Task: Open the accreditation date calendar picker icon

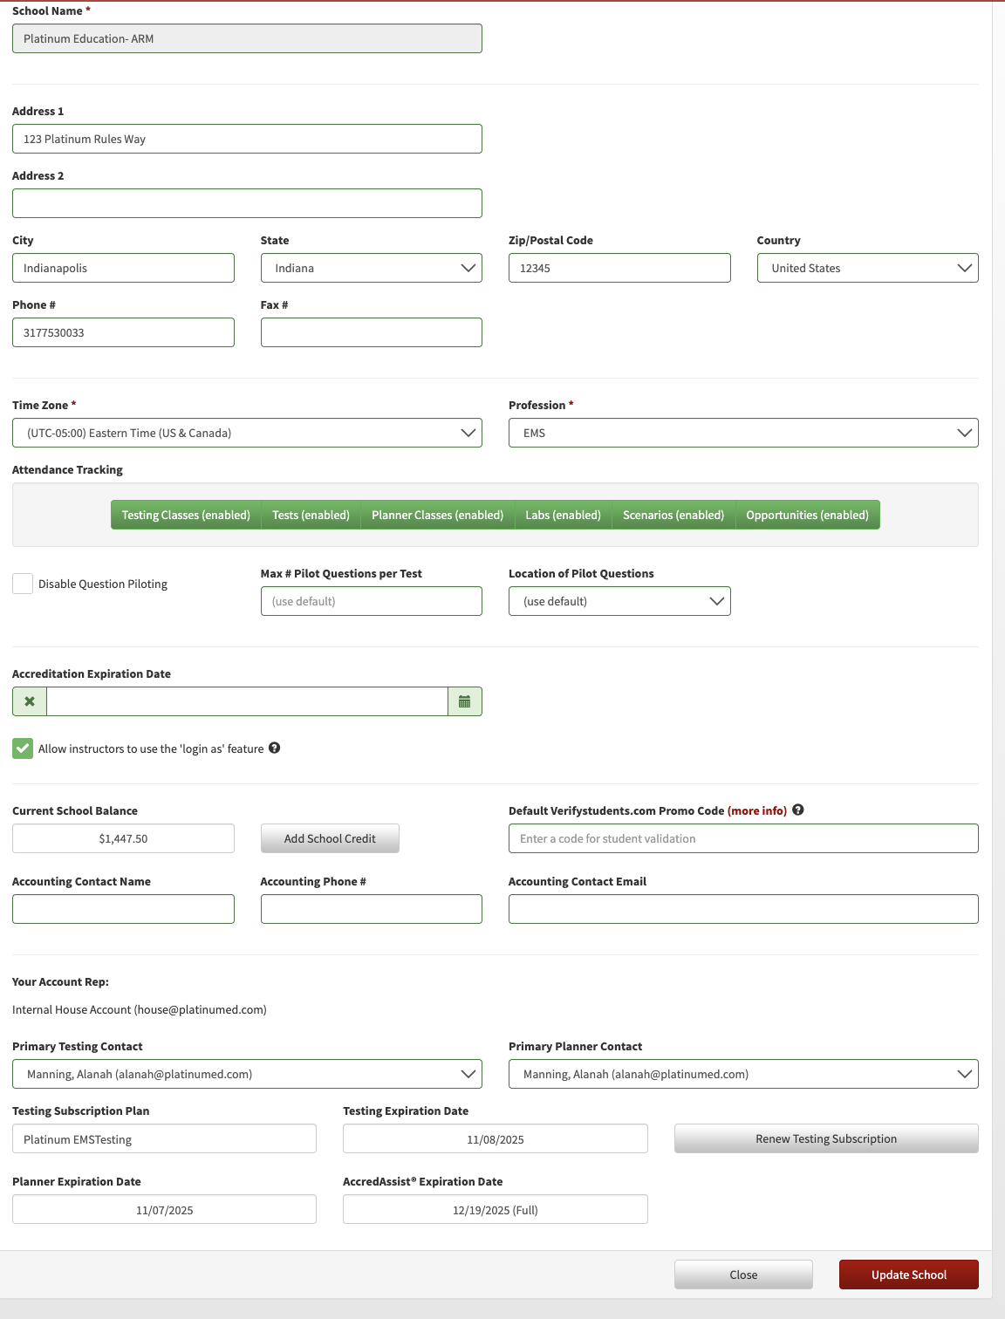Action: pyautogui.click(x=465, y=701)
